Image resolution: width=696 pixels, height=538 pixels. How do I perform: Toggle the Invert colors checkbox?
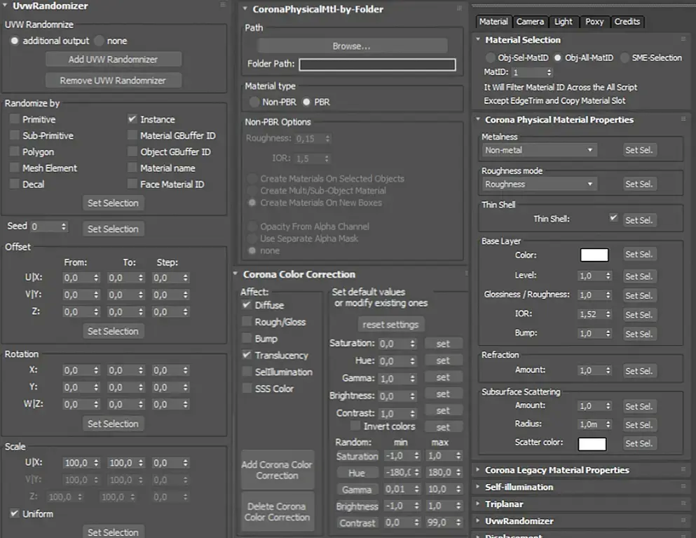coord(355,426)
